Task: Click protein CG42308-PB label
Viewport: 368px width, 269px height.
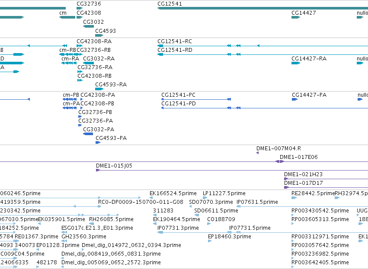Action: (x=97, y=104)
